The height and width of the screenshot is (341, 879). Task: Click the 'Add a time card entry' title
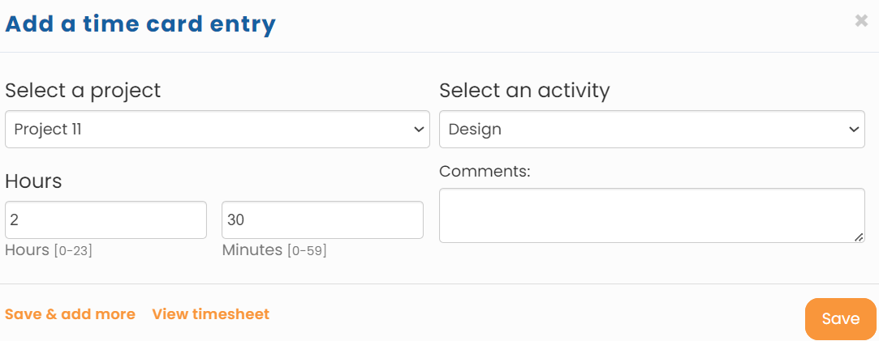coord(140,24)
